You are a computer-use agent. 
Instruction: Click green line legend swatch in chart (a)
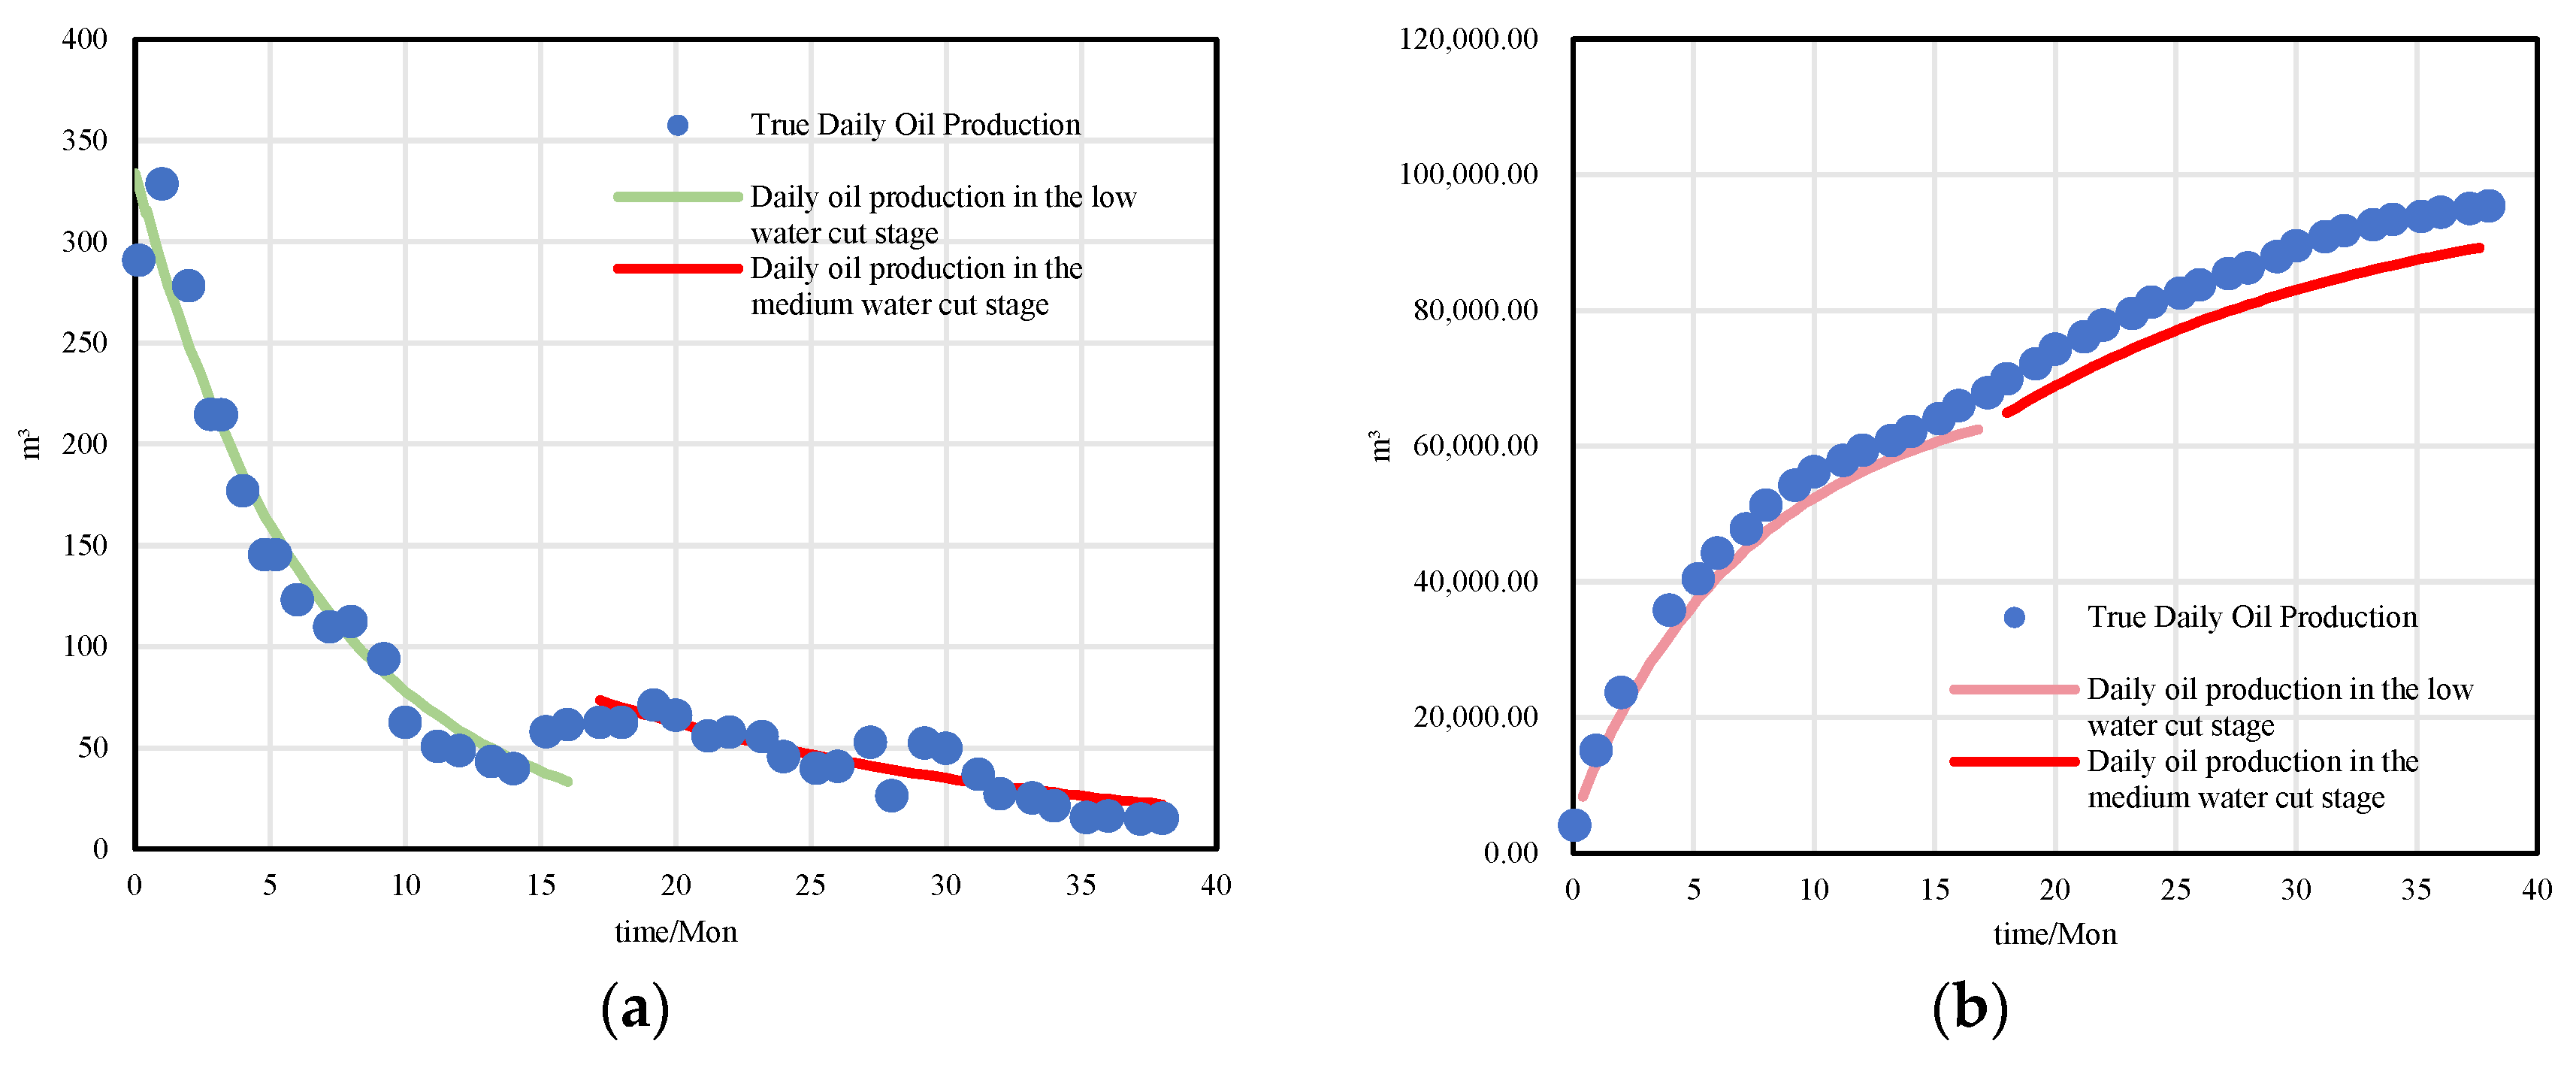[677, 197]
